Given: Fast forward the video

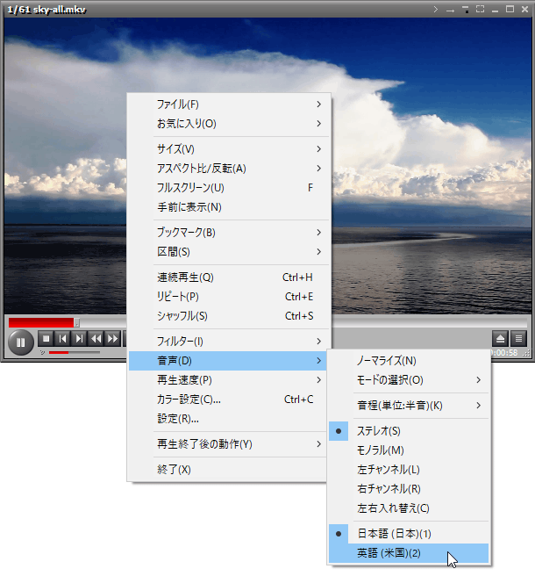Looking at the screenshot, I should (x=112, y=338).
